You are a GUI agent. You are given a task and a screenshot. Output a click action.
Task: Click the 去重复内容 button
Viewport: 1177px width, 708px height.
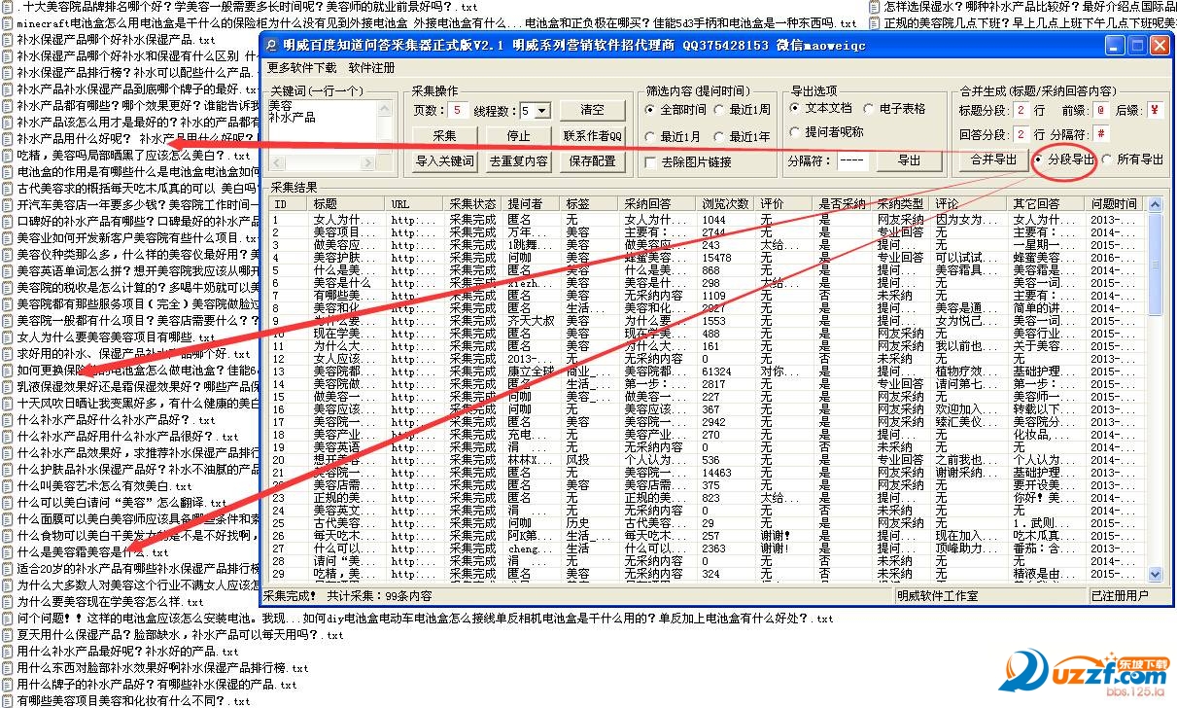(519, 161)
